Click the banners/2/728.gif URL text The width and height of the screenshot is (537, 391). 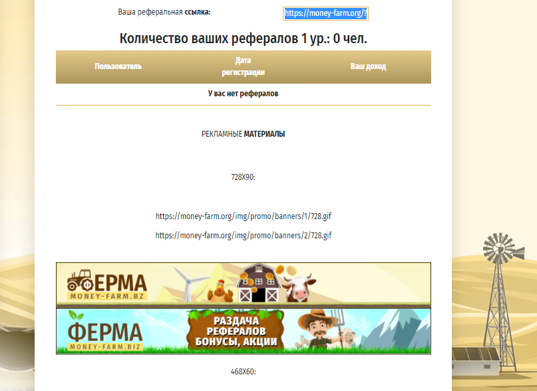click(x=244, y=235)
